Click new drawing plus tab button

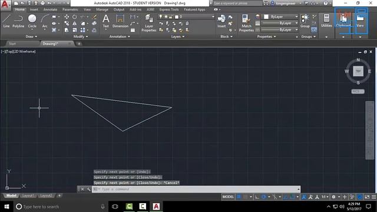pos(79,44)
